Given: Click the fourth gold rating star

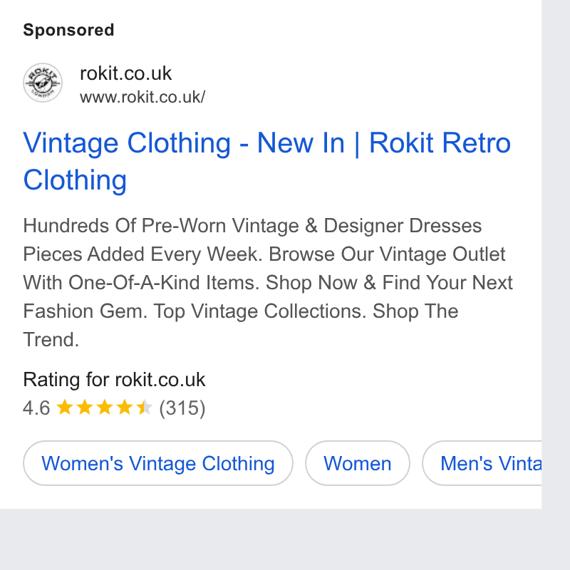Looking at the screenshot, I should point(125,407).
